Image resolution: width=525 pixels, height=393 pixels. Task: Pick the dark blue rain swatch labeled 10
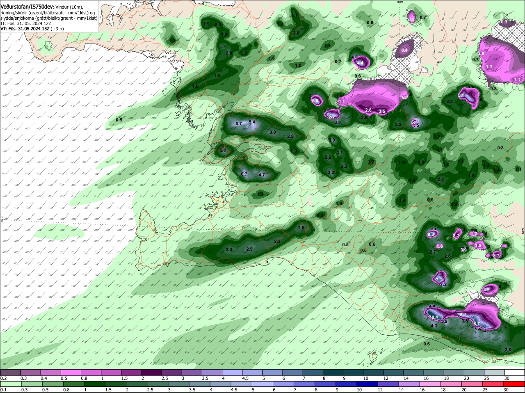click(367, 384)
